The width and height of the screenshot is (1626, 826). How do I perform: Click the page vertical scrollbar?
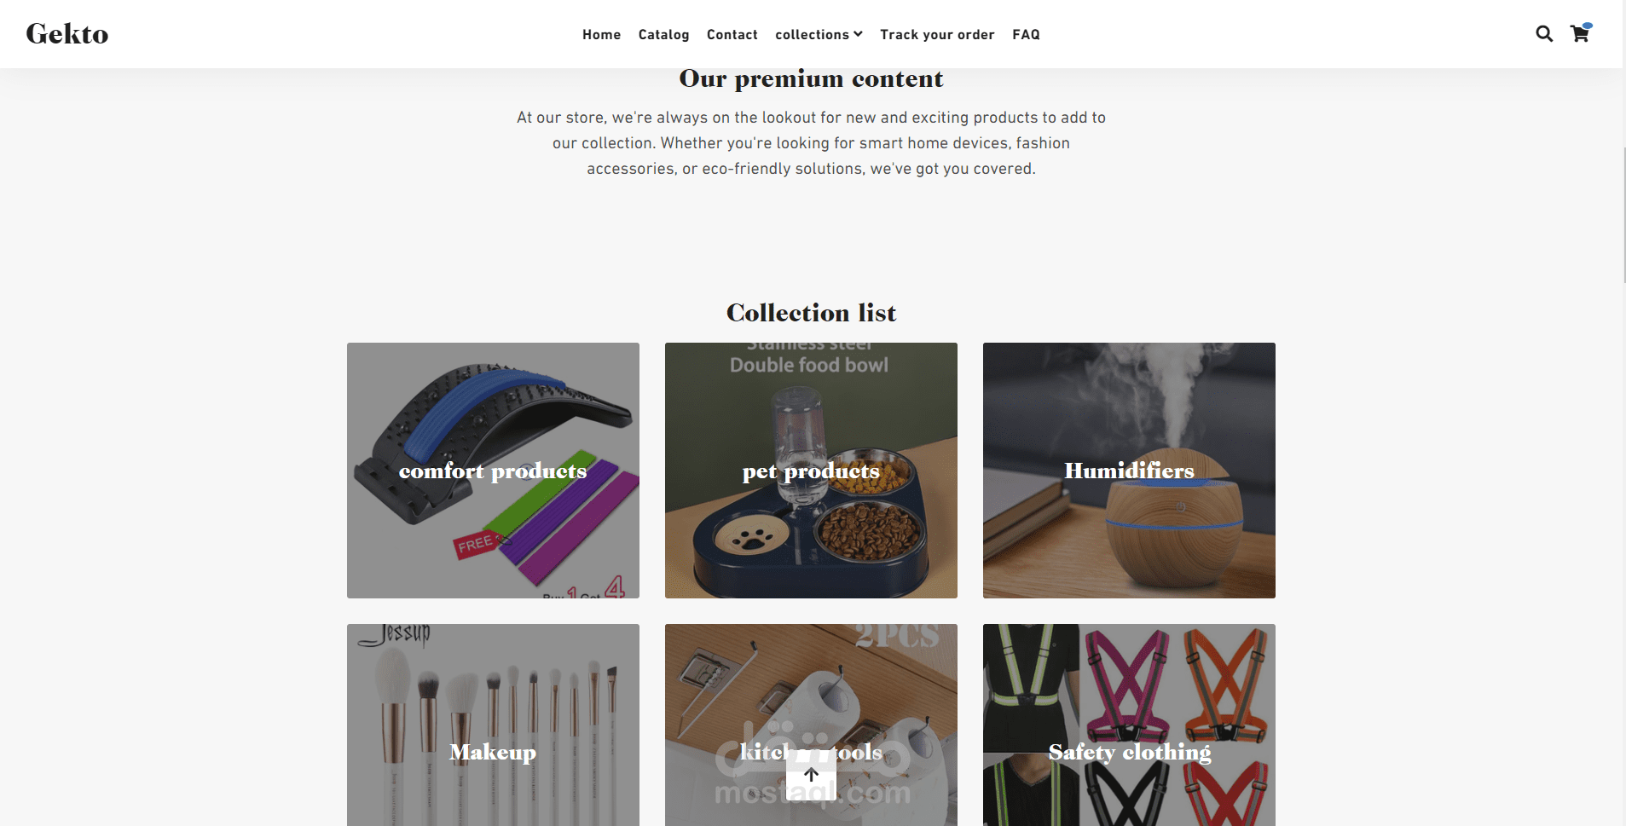[x=1624, y=215]
